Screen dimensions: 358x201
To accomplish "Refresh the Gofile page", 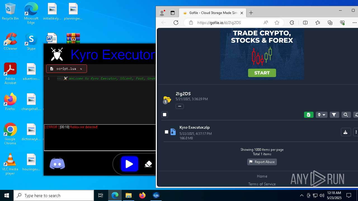I will [176, 23].
